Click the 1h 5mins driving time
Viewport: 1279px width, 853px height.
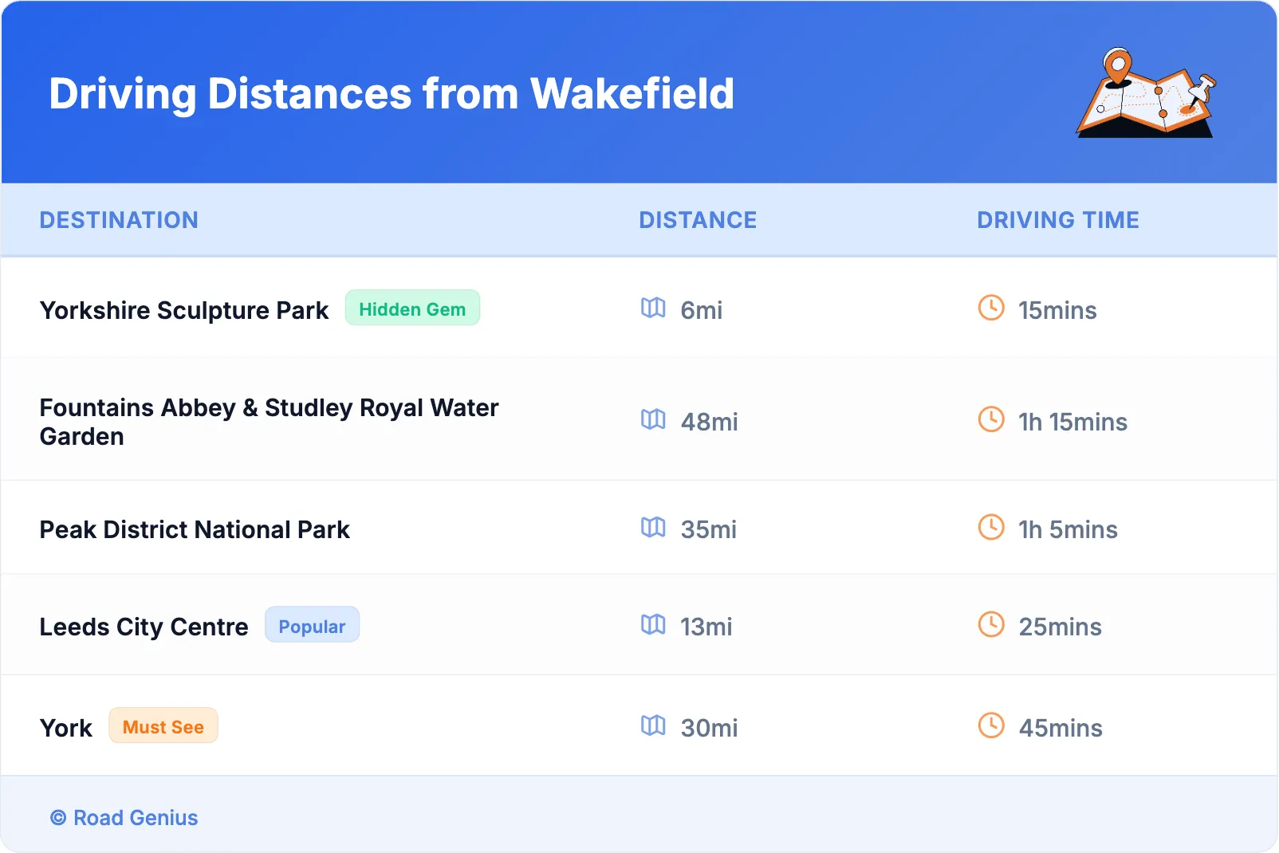1068,529
